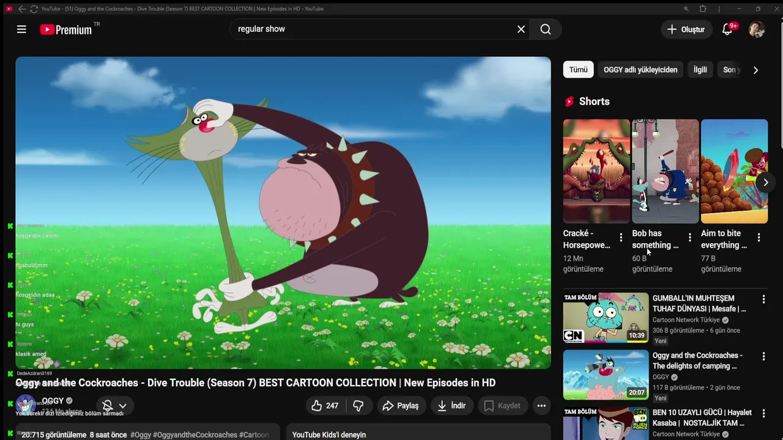The image size is (783, 440).
Task: Open BEN 10 UZAYLI GÜCÜ video title
Action: coord(702,417)
